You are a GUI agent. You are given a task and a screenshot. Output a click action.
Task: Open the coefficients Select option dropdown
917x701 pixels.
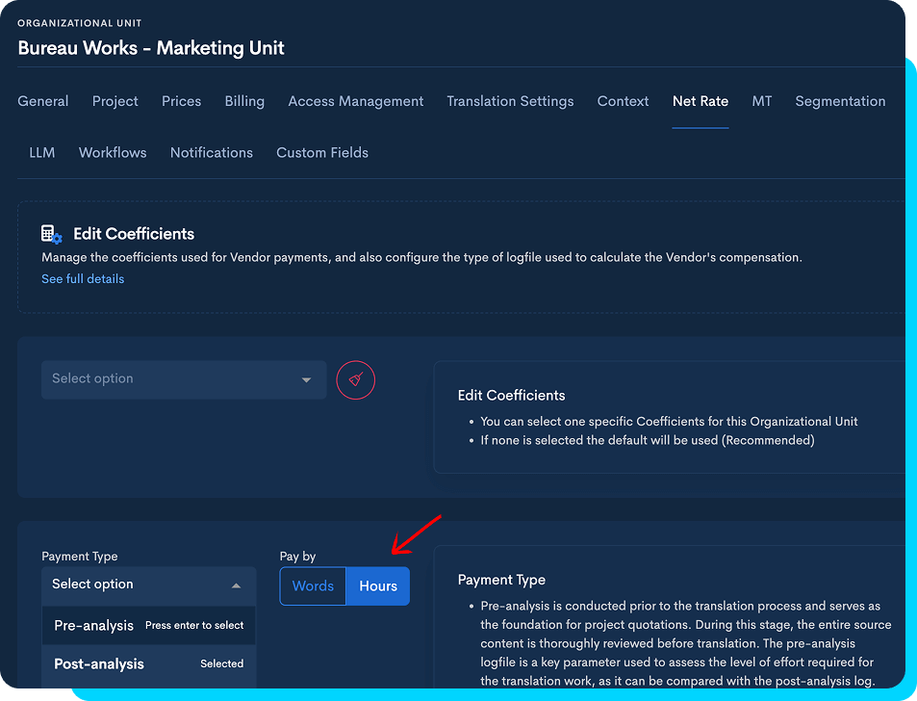point(184,379)
